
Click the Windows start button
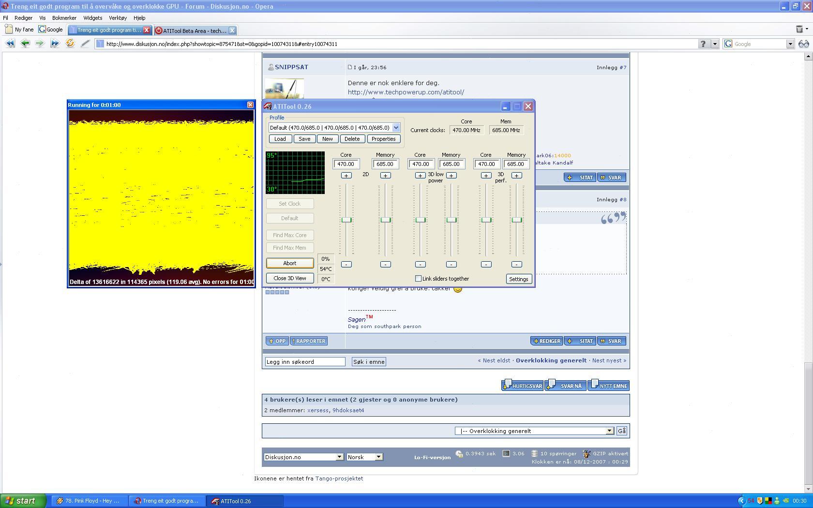(x=23, y=501)
